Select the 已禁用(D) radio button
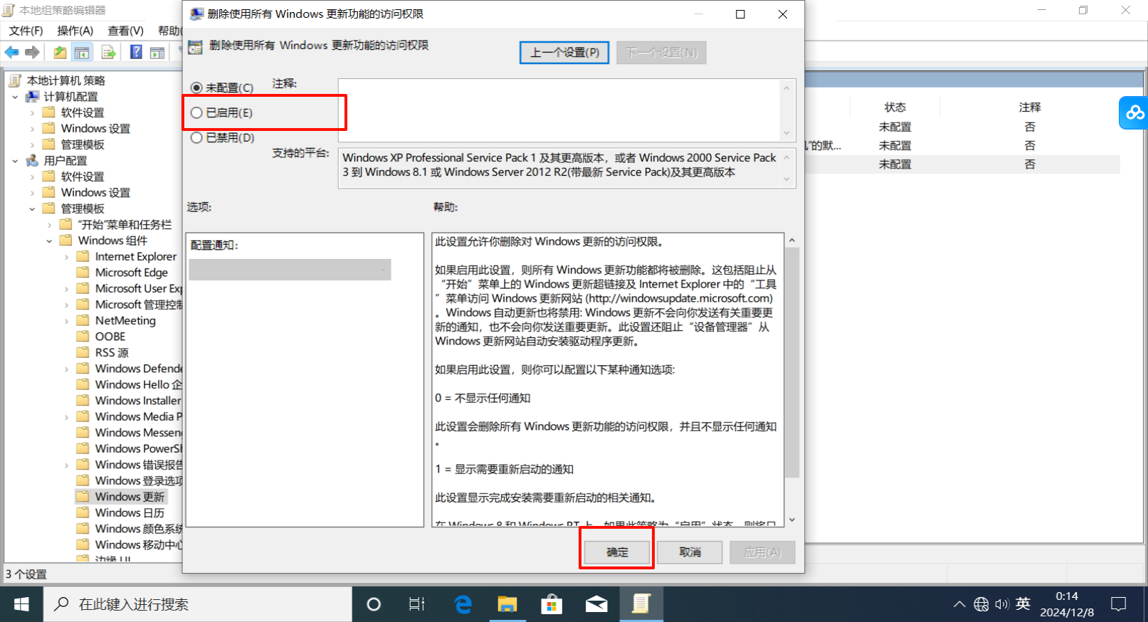The height and width of the screenshot is (622, 1148). [196, 137]
